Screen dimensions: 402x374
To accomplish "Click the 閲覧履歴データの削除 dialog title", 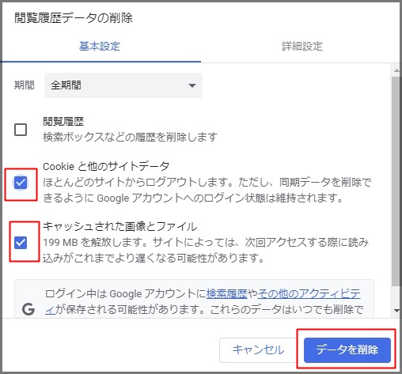I will point(74,18).
